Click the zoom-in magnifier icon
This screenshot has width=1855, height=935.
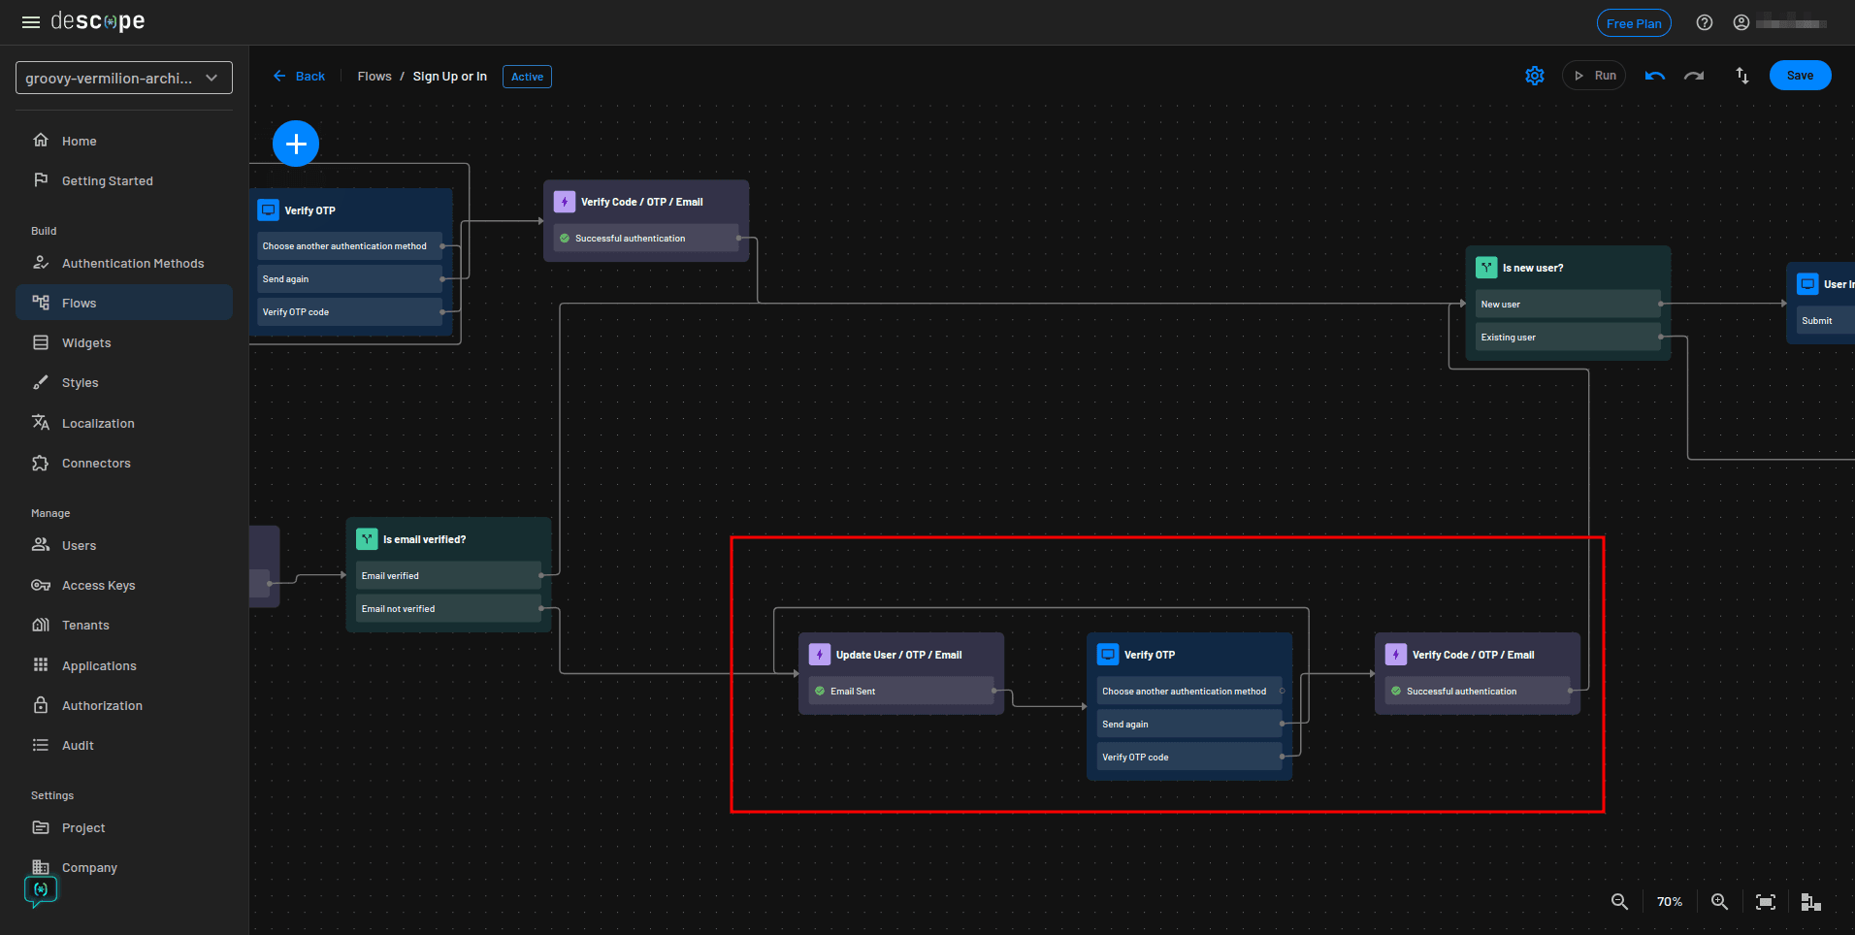click(1719, 901)
